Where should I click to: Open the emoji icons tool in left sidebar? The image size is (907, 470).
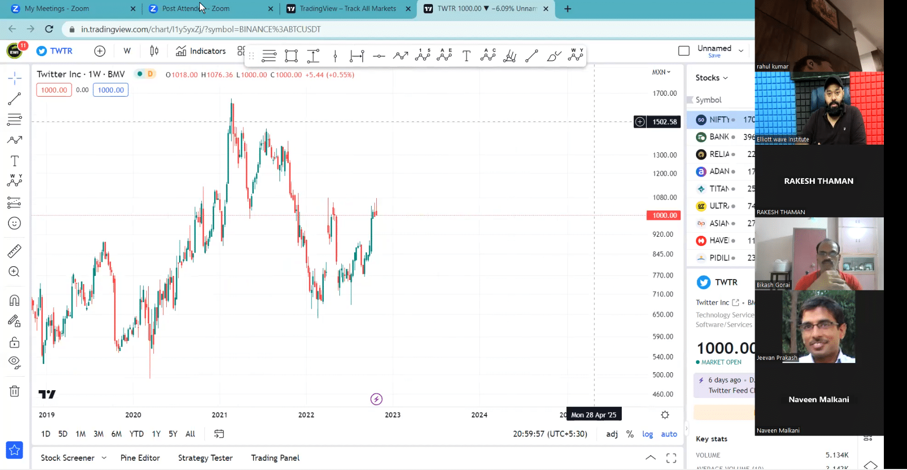click(x=14, y=223)
